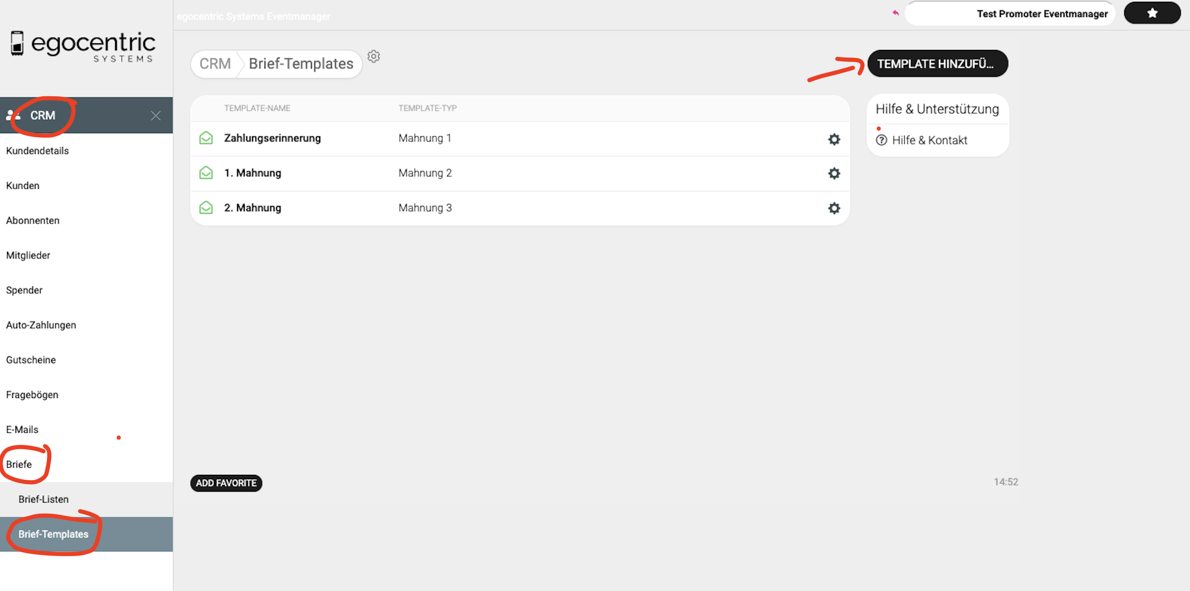Click the CRM sidebar section header
The width and height of the screenshot is (1190, 591).
[42, 116]
